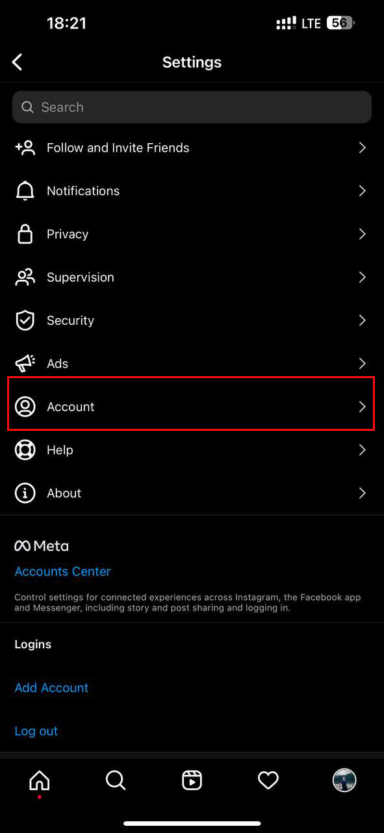Open the Notifications settings via bell icon
384x833 pixels.
coord(25,191)
